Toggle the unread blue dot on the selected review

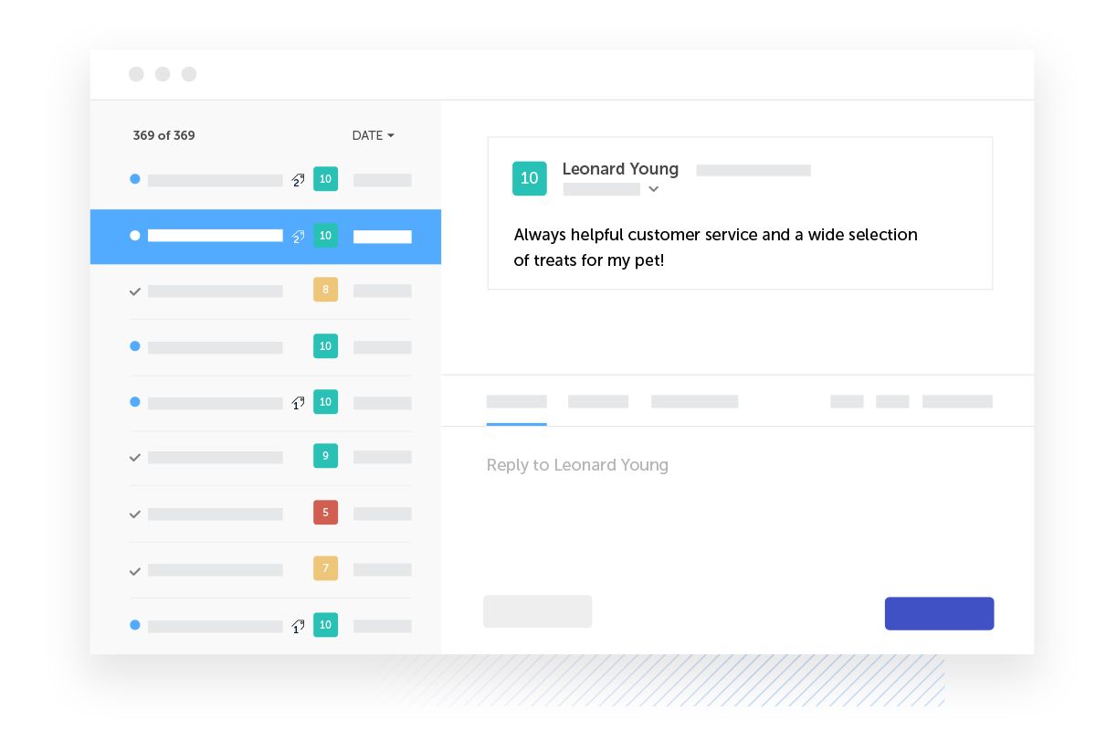134,235
